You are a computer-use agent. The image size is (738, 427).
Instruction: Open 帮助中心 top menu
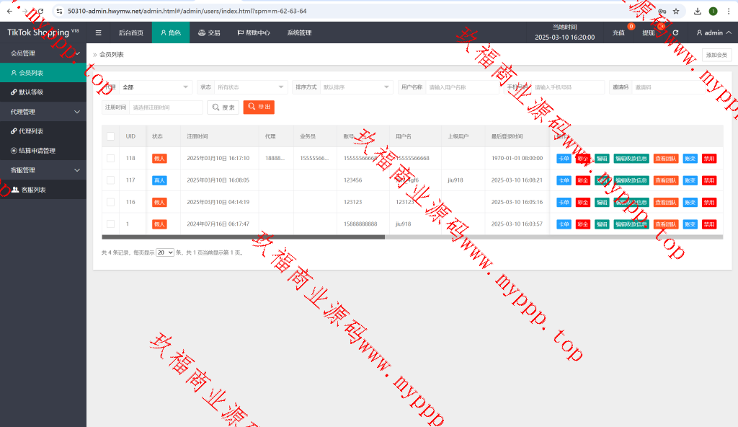(x=254, y=32)
